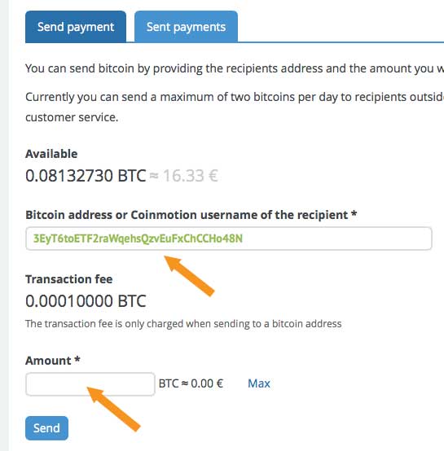Click into the empty Amount input box

[90, 384]
